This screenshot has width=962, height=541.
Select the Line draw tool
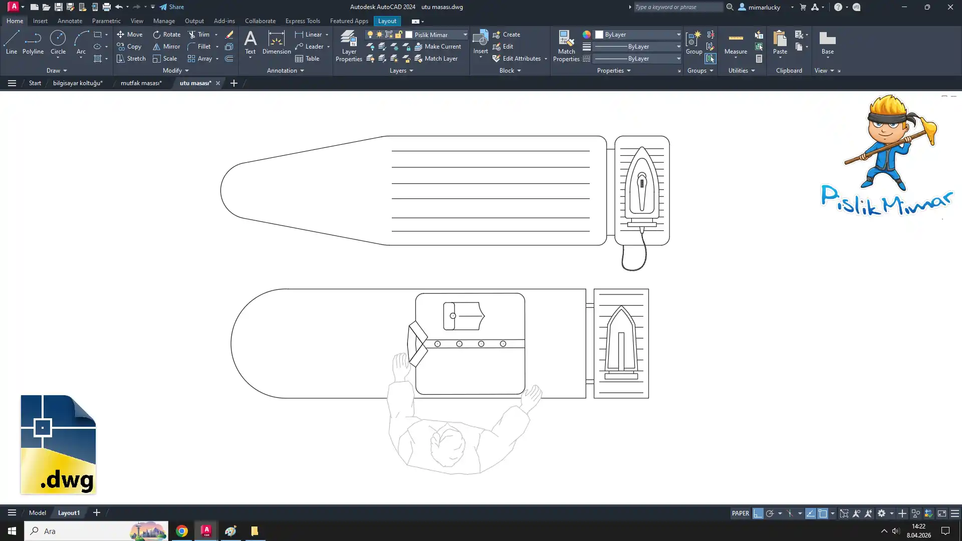(x=12, y=42)
